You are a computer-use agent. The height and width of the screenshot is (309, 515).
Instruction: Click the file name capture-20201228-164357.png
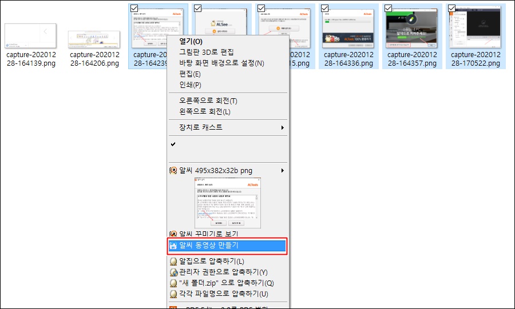click(x=412, y=59)
